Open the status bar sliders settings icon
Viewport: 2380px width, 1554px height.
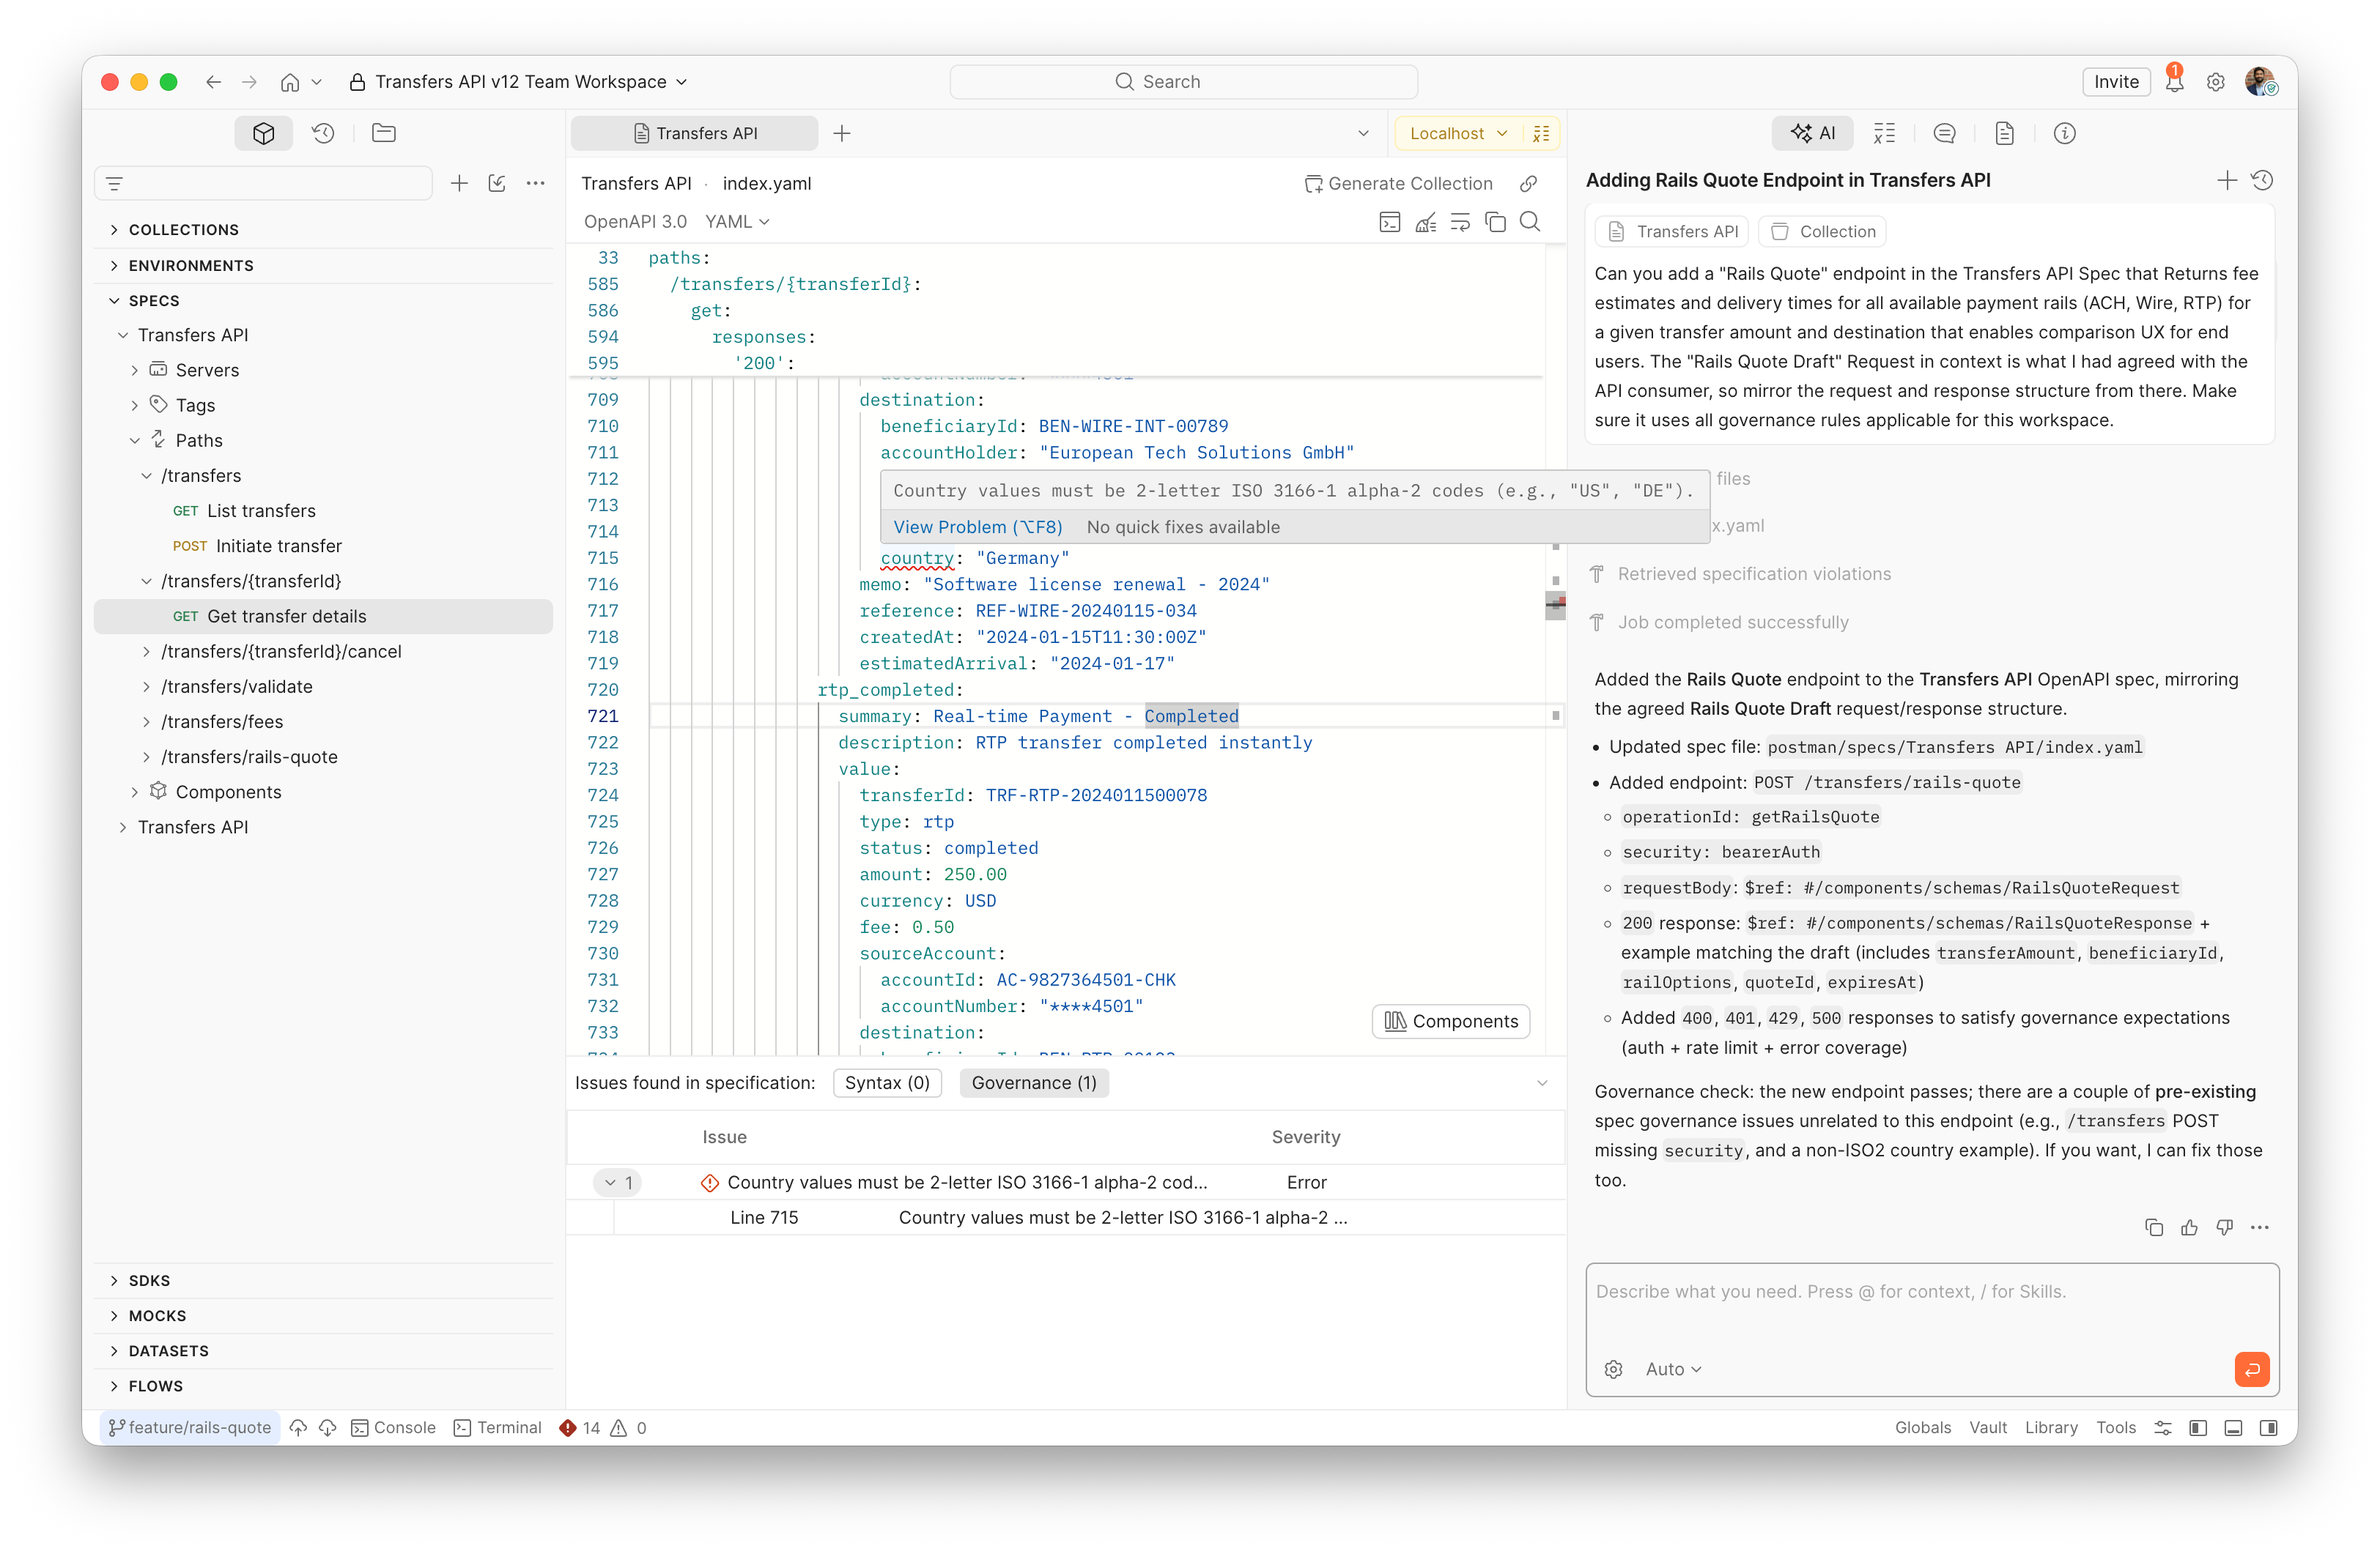2163,1427
